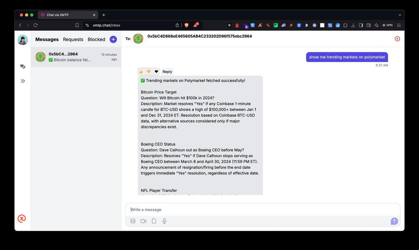Reply to the Polymarket message
Image resolution: width=419 pixels, height=250 pixels.
coord(167,71)
